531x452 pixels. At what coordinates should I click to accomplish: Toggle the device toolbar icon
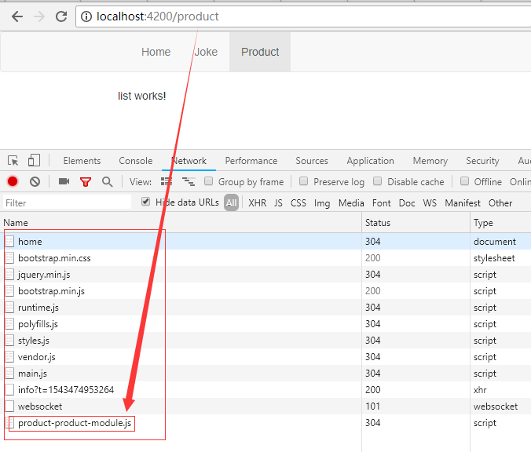click(x=34, y=160)
